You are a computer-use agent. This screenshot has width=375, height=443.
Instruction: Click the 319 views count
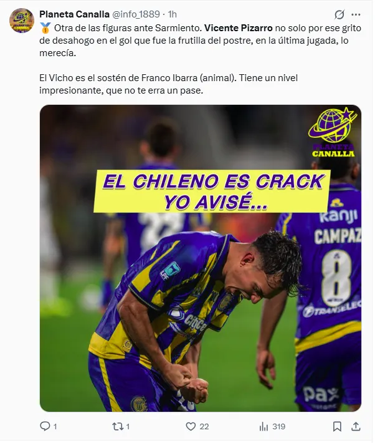coord(279,427)
